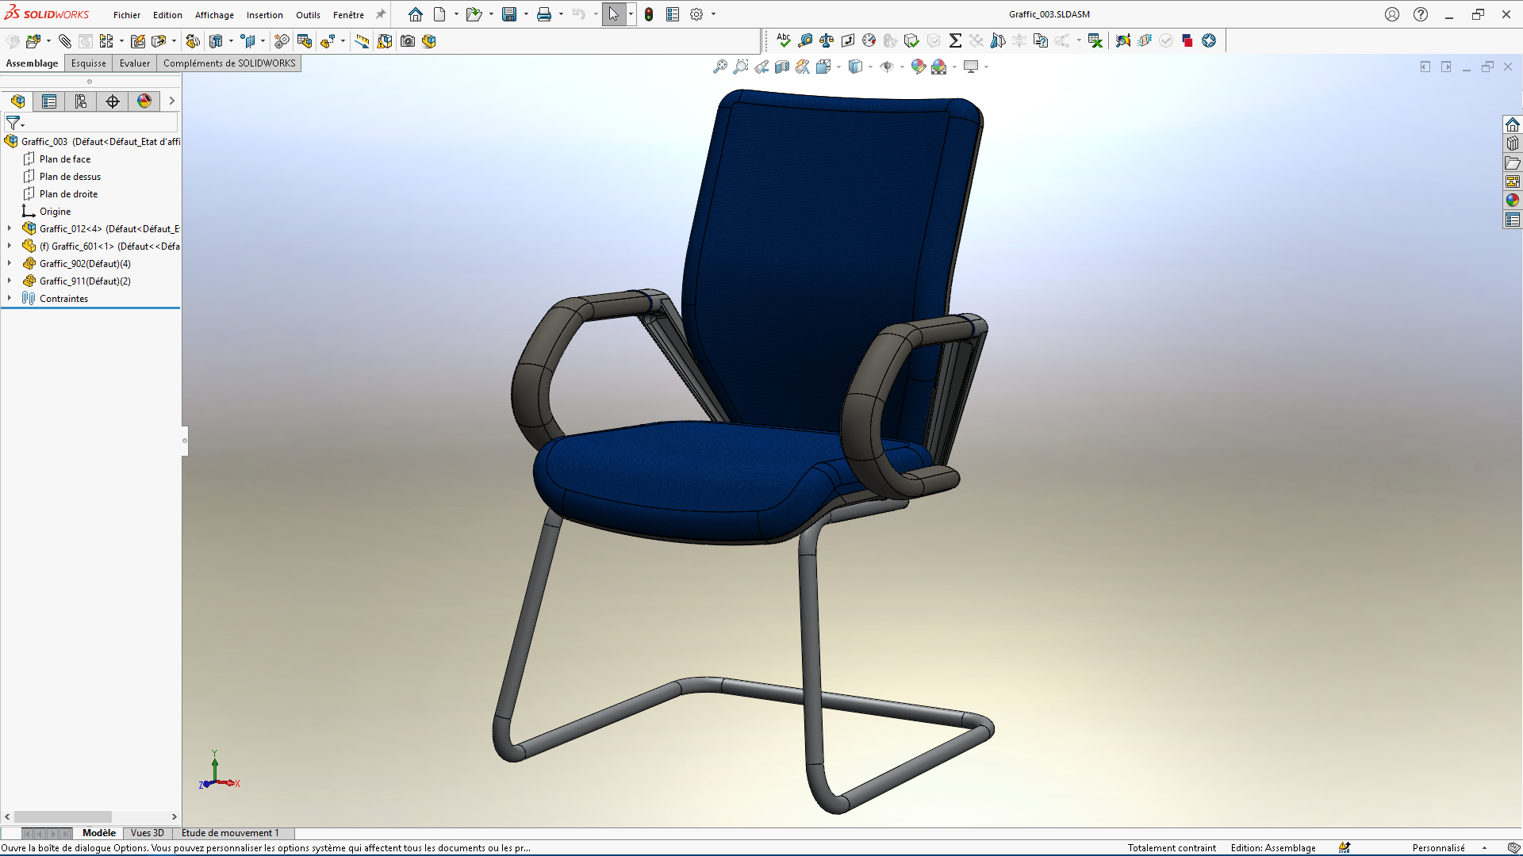
Task: Open the print dropdown arrow
Action: [x=561, y=14]
